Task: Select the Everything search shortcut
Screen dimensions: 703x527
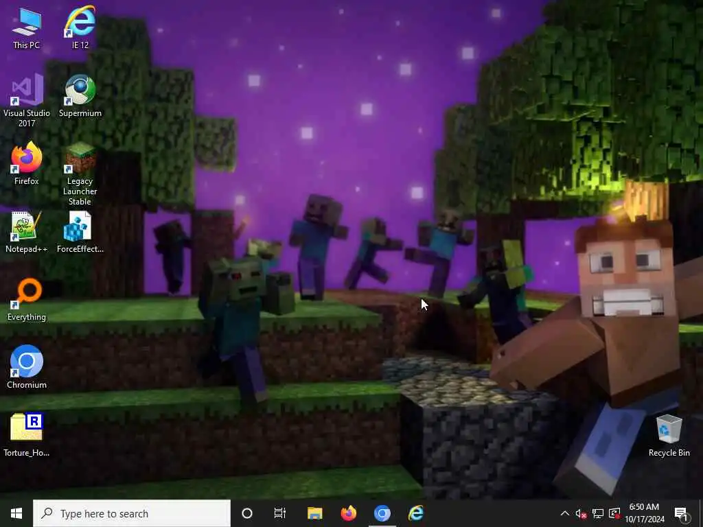Action: [27, 300]
